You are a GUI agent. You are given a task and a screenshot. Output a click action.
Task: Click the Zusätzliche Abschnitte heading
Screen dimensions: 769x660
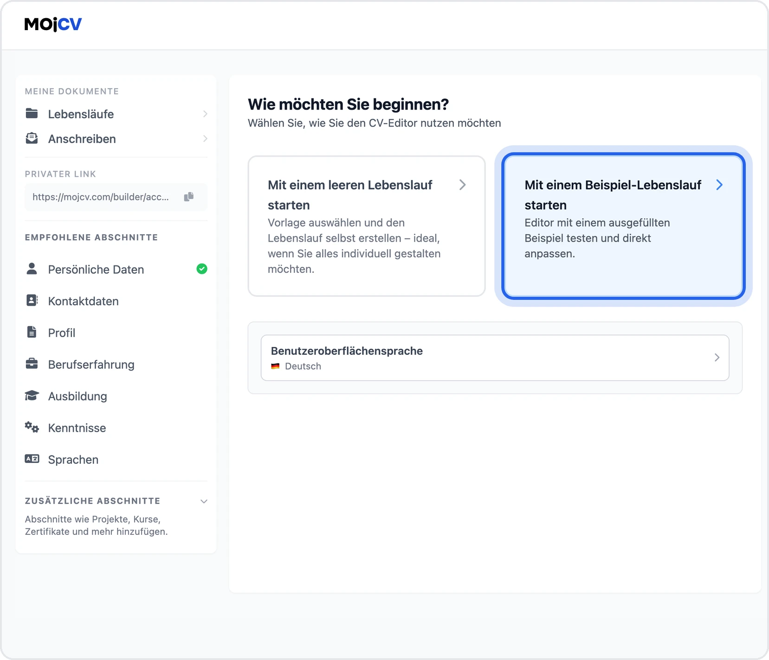(92, 501)
